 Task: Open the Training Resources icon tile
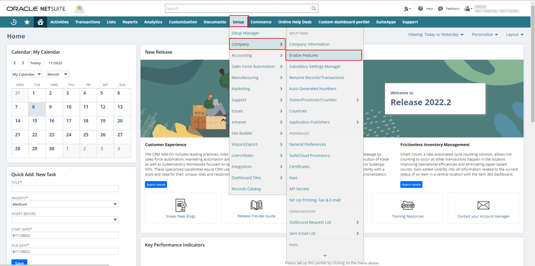(x=408, y=205)
